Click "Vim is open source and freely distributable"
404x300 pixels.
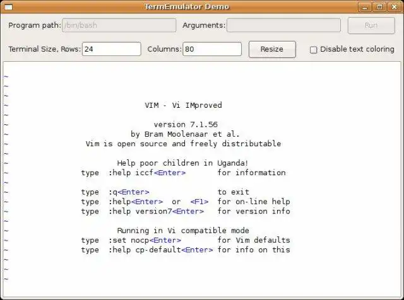(x=183, y=144)
